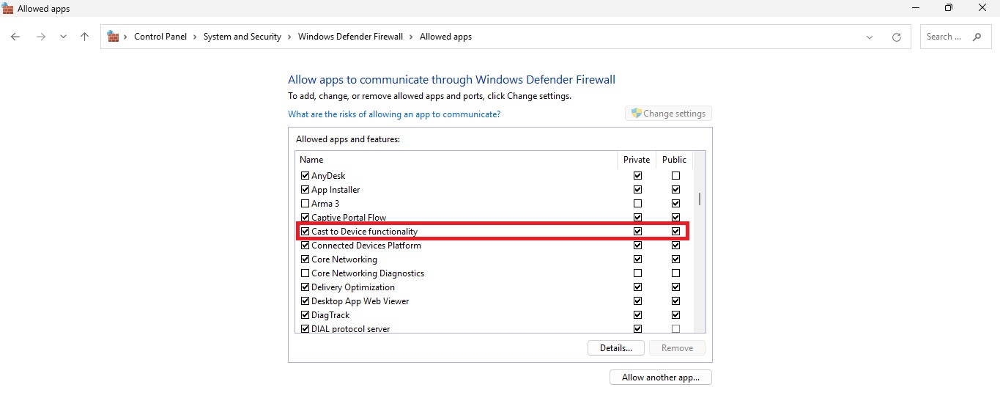Open the Windows Defender Firewall breadcrumb
Image resolution: width=1000 pixels, height=398 pixels.
point(350,37)
